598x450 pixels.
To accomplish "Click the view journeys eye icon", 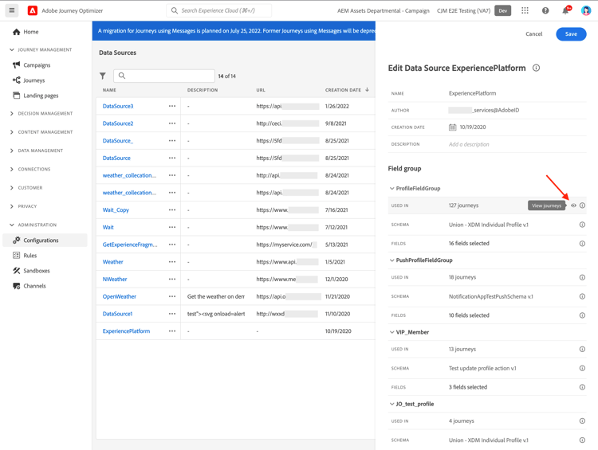I will [573, 205].
